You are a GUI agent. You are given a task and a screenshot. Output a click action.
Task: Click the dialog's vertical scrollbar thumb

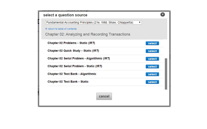tap(166, 74)
